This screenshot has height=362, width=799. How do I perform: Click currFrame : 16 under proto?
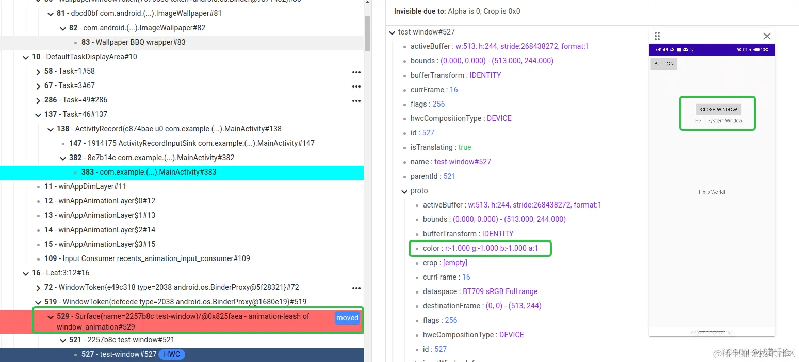(x=447, y=277)
